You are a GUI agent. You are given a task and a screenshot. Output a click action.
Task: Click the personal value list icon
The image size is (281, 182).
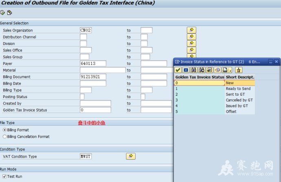(x=209, y=70)
